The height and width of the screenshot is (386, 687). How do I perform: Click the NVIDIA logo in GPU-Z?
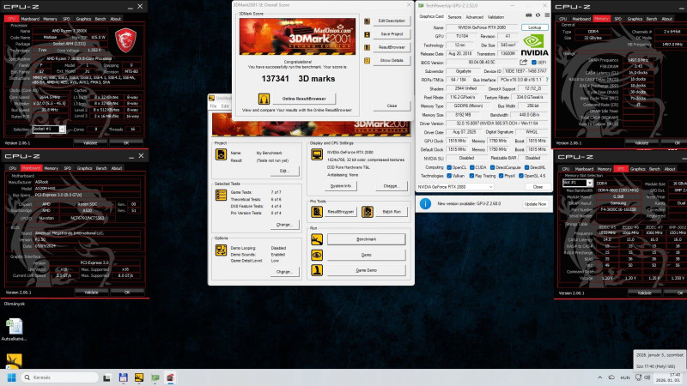[534, 45]
